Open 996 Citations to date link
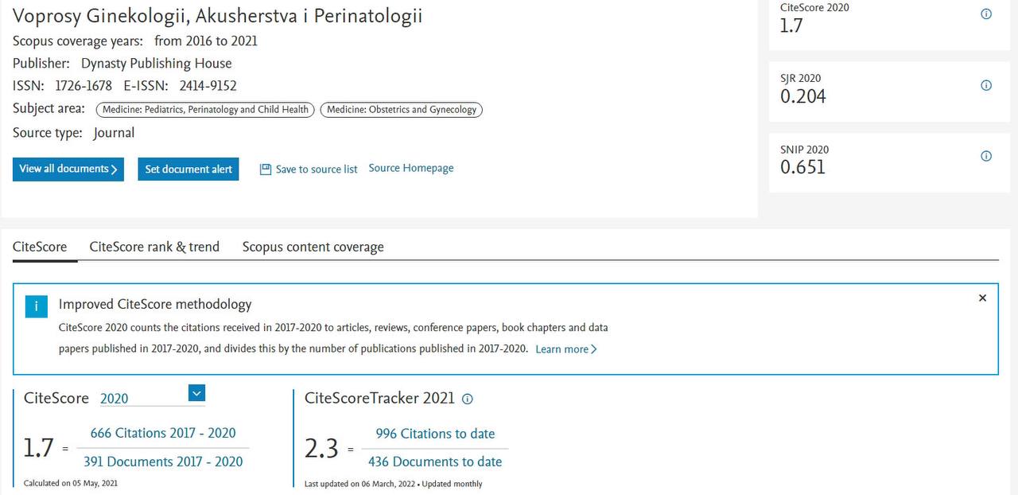The image size is (1018, 495). [x=435, y=434]
